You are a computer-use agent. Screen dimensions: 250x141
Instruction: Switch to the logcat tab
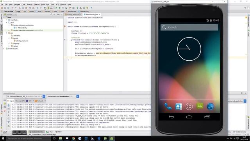tap(11, 101)
